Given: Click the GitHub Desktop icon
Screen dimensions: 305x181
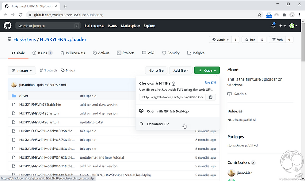Looking at the screenshot, I should 141,111.
